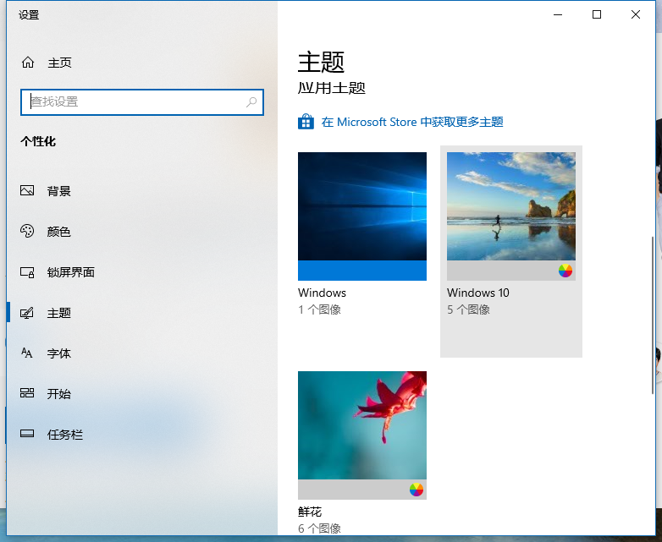662x542 pixels.
Task: Click the Fonts AA icon
Action: click(27, 353)
